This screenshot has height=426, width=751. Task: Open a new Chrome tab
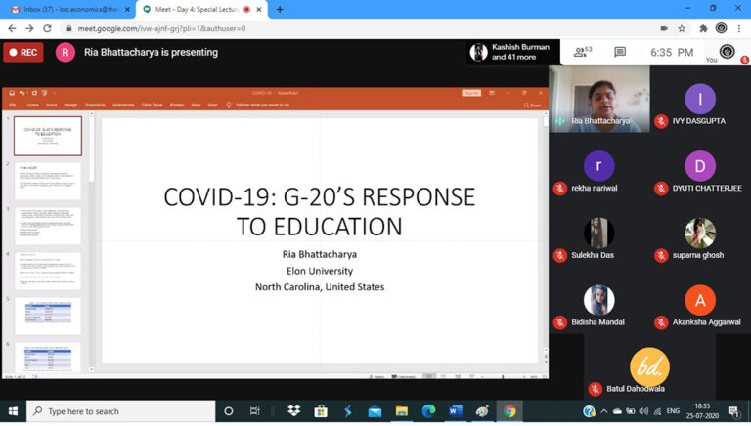tap(280, 9)
